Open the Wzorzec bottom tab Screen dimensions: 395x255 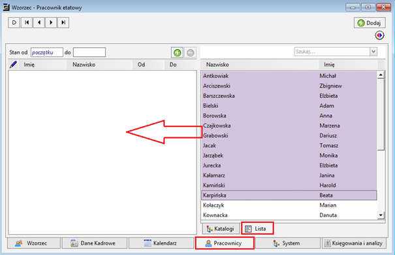[34, 243]
